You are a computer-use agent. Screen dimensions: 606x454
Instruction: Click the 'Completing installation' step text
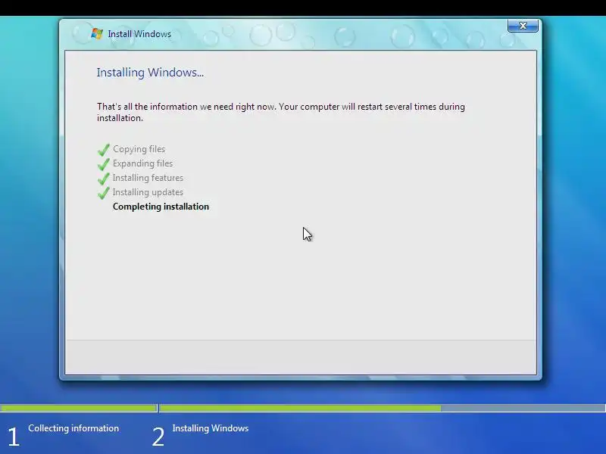pyautogui.click(x=161, y=207)
